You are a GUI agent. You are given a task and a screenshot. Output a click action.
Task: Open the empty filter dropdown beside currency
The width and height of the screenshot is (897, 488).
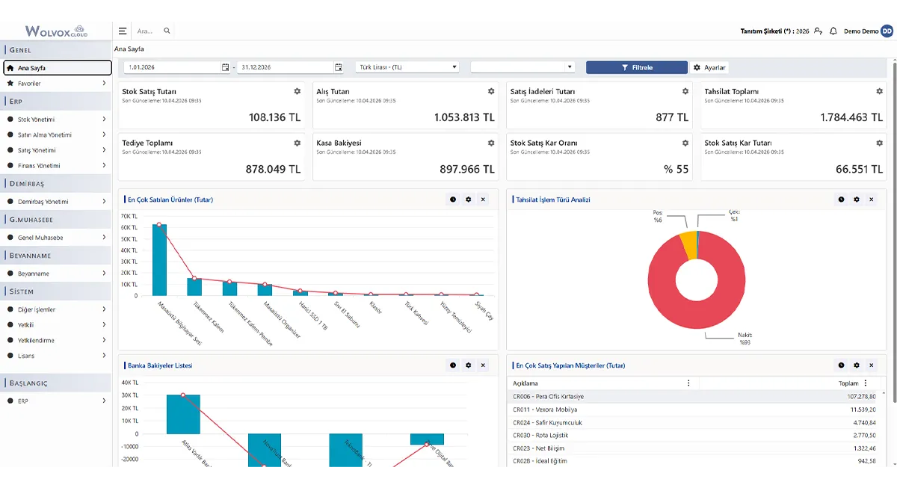click(x=523, y=67)
